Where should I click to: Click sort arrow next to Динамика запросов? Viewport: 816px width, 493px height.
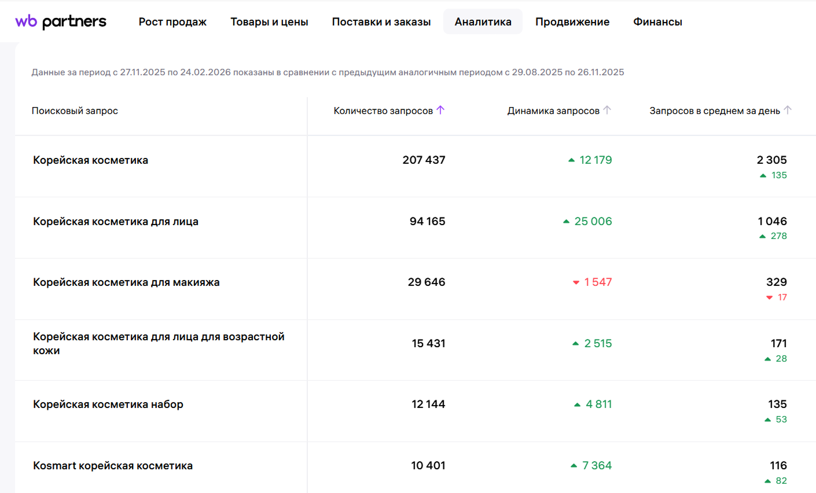pos(607,110)
